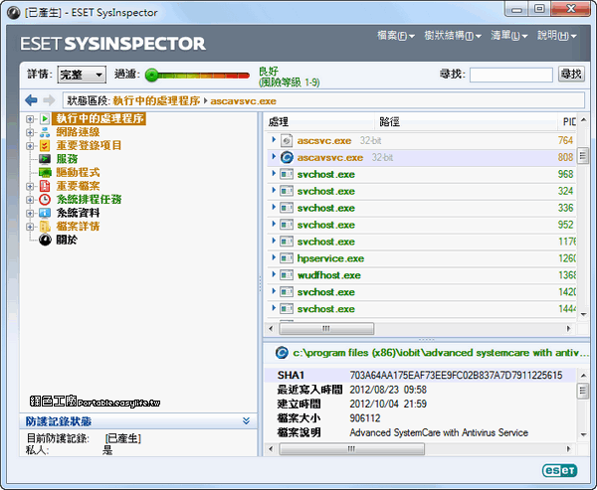Expand the 網路連線 tree node

pyautogui.click(x=30, y=132)
